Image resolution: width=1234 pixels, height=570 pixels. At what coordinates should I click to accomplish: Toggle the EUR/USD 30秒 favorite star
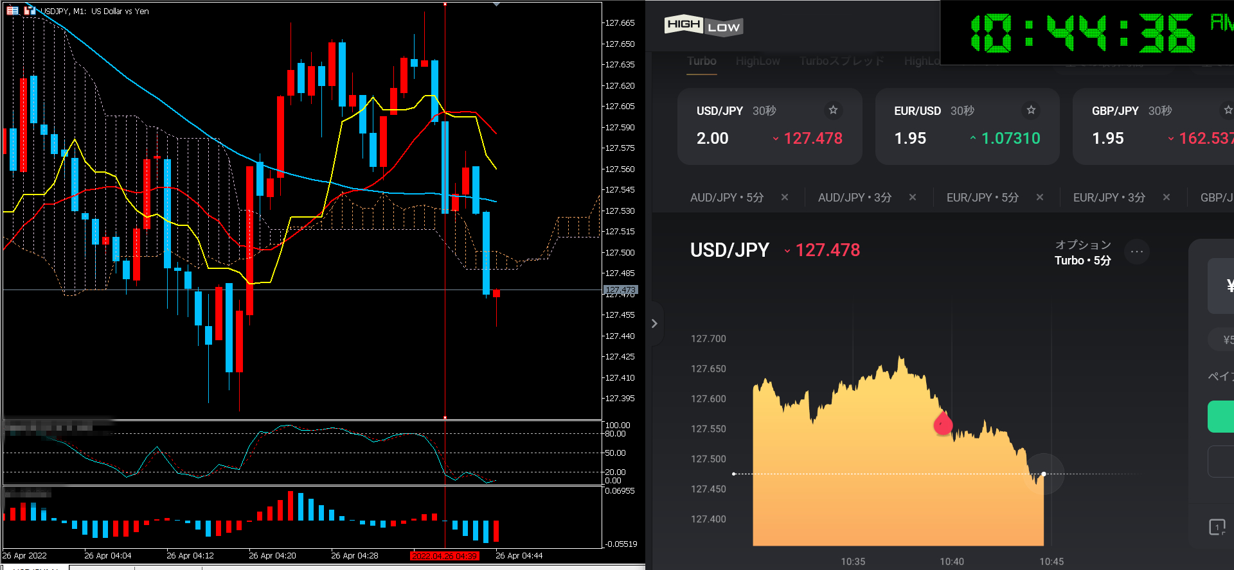click(1031, 110)
